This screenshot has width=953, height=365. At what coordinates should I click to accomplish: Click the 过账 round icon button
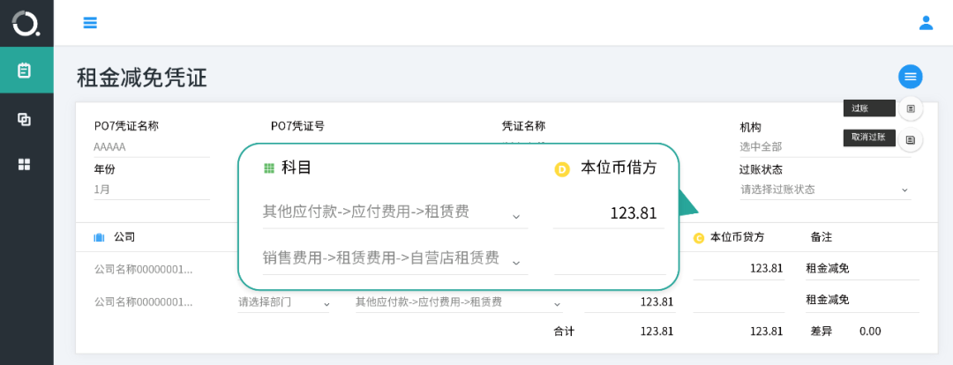[911, 108]
